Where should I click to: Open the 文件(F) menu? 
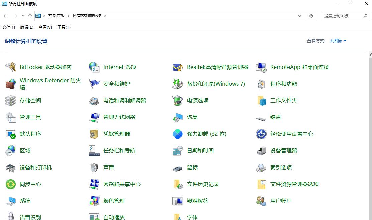(9, 27)
